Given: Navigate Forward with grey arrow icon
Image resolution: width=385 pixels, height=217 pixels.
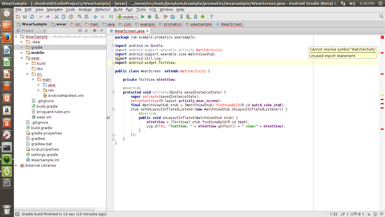Looking at the screenshot, I should [x=102, y=17].
